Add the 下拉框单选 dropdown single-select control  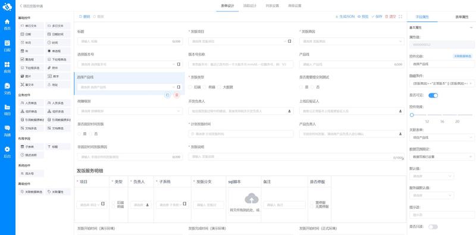(x=58, y=59)
